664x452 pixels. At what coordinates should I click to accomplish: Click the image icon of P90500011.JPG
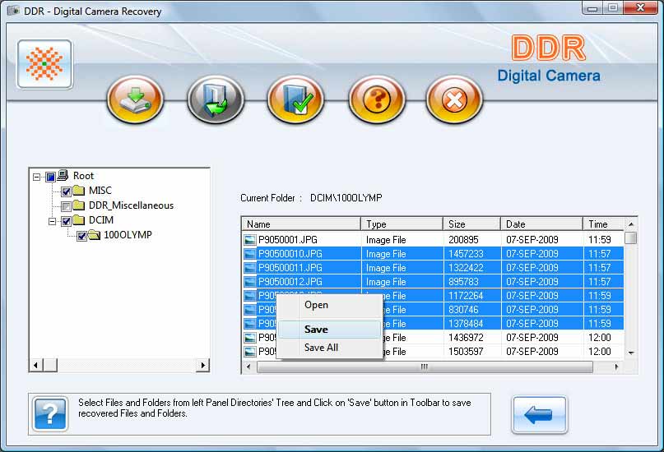[x=250, y=268]
